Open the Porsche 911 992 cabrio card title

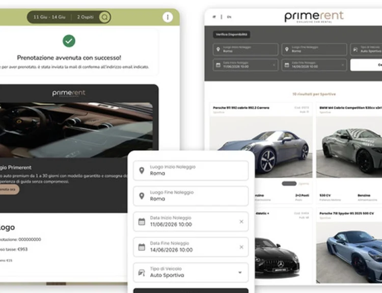pos(241,108)
